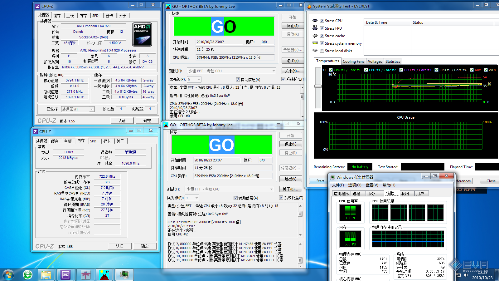The width and height of the screenshot is (499, 281).
Task: Open the green browser icon on taskbar
Action: pyautogui.click(x=28, y=275)
